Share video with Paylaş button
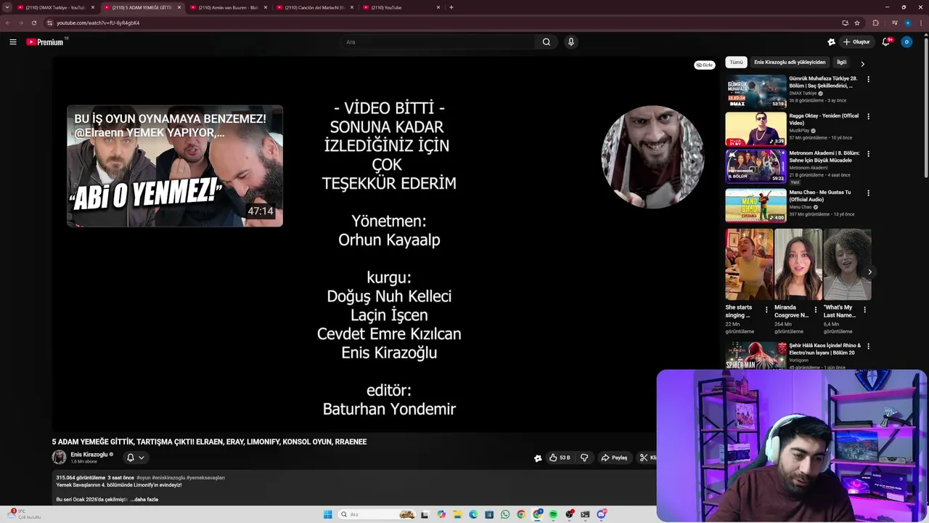The image size is (929, 523). pos(614,458)
